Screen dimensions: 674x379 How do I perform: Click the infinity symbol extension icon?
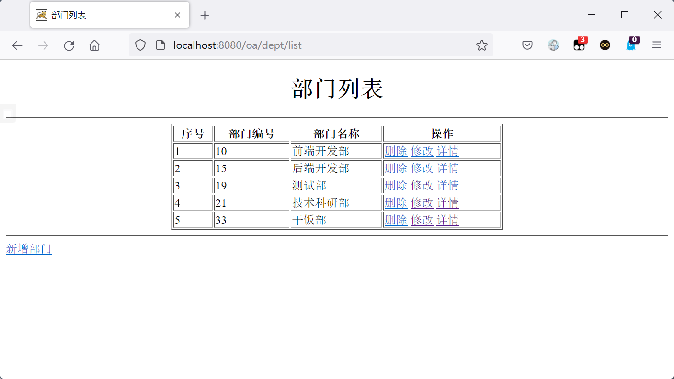[605, 45]
